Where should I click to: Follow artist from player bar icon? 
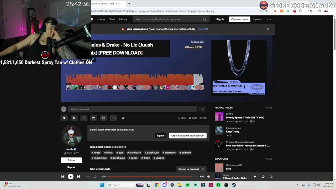[263, 177]
